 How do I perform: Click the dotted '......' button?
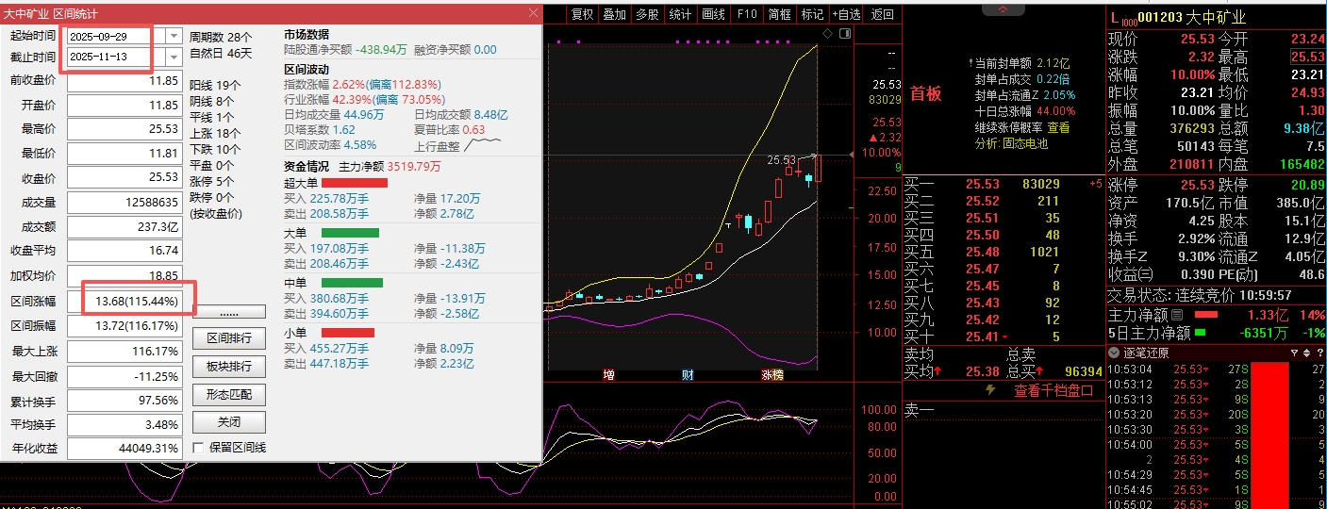tap(228, 312)
